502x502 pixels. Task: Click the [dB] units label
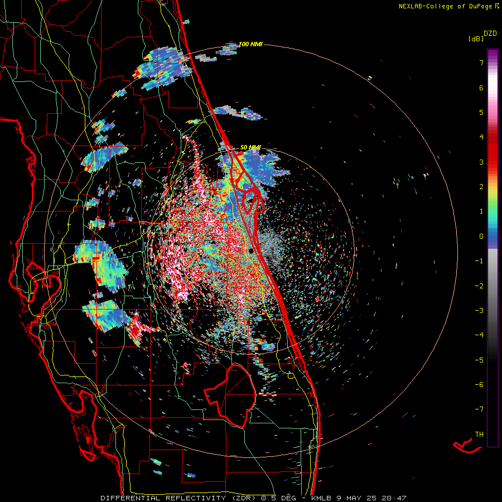tap(476, 39)
